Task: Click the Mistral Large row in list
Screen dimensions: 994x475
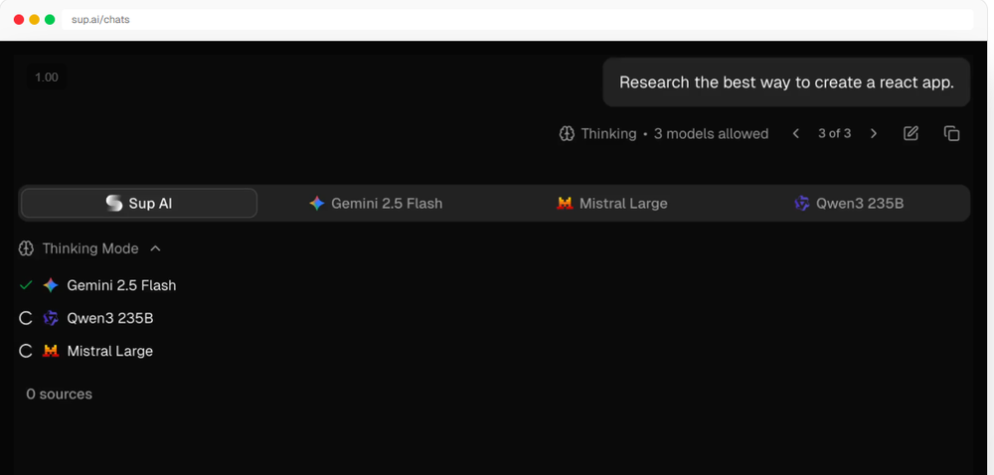Action: tap(86, 351)
